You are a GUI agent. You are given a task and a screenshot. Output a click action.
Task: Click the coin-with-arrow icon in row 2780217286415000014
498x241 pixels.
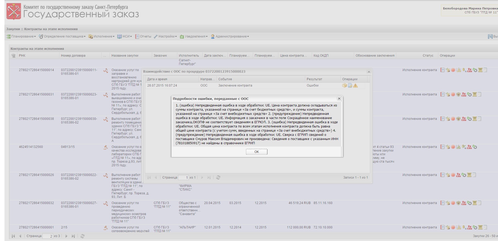point(464,70)
